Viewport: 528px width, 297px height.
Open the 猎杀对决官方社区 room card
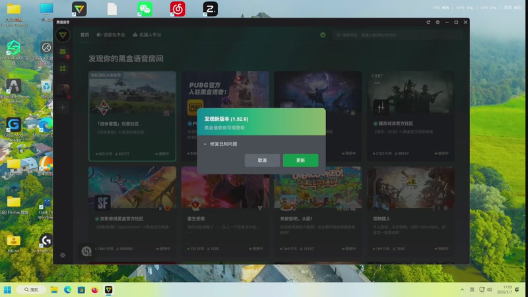tap(411, 116)
